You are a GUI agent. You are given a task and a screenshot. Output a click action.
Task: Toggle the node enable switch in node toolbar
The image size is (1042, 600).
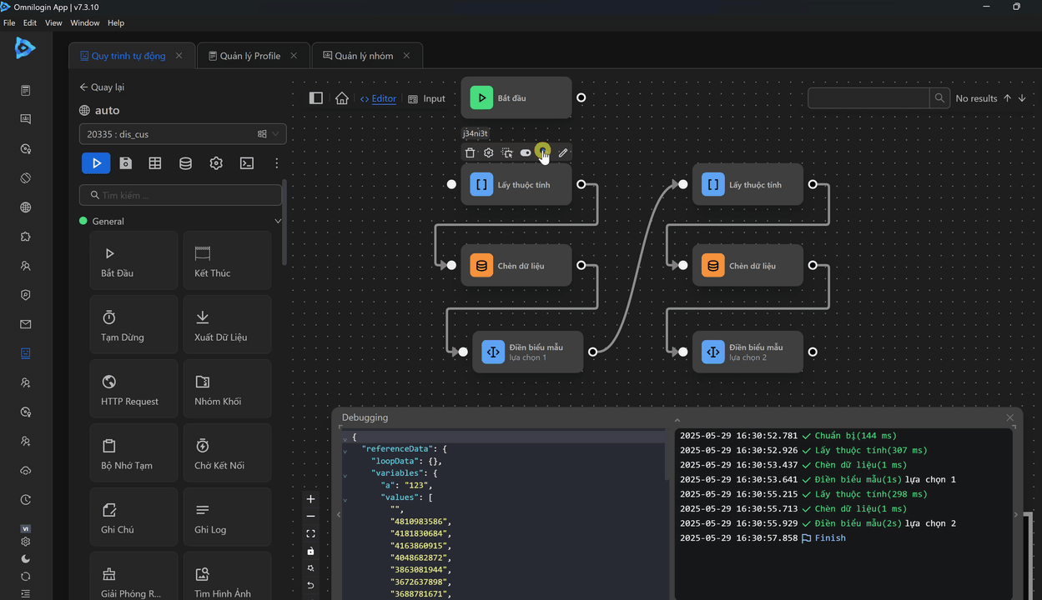click(526, 152)
